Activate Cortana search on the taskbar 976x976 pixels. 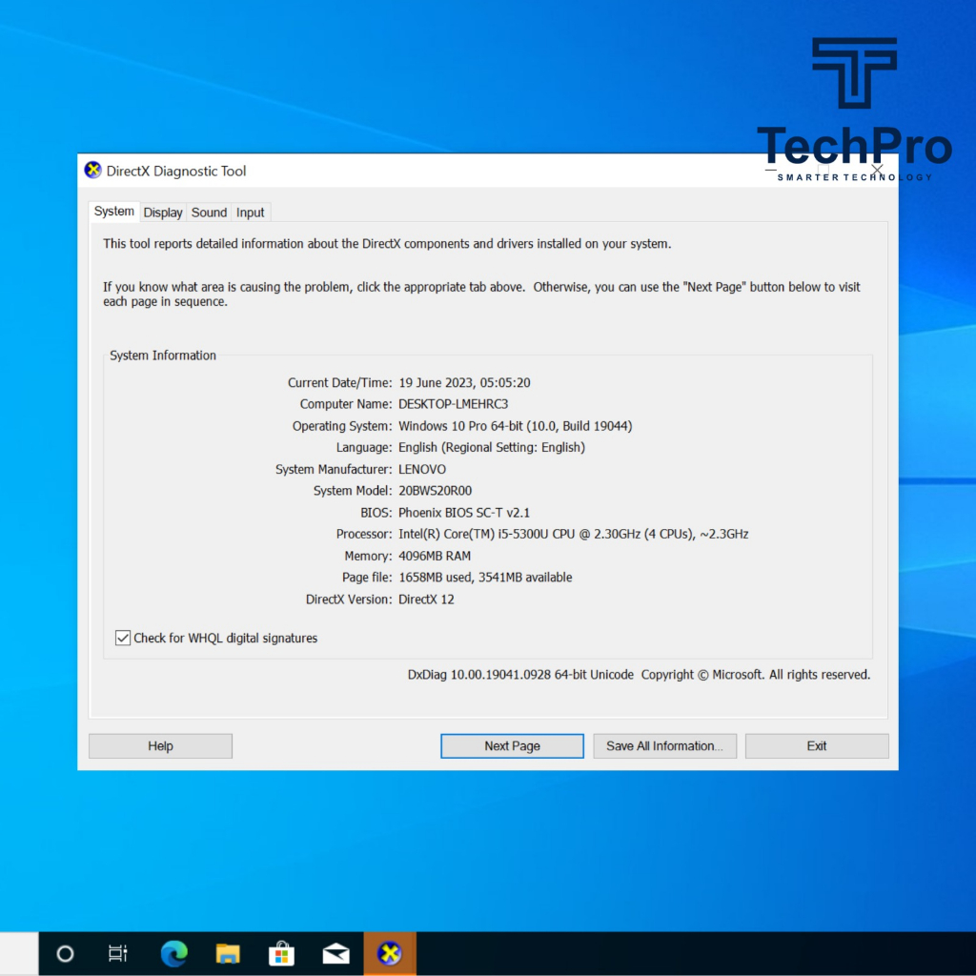point(65,953)
